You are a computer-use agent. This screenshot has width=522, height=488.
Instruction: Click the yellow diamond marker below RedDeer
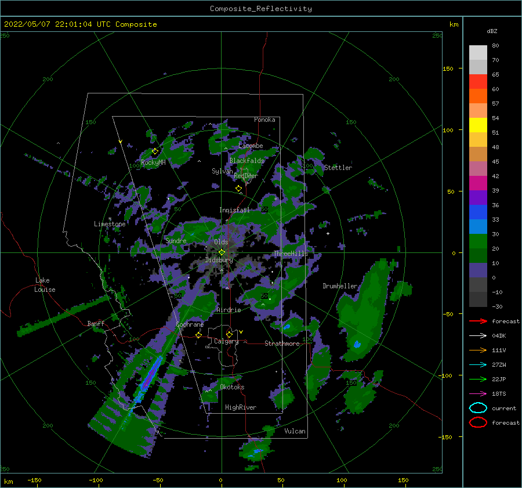coord(239,189)
